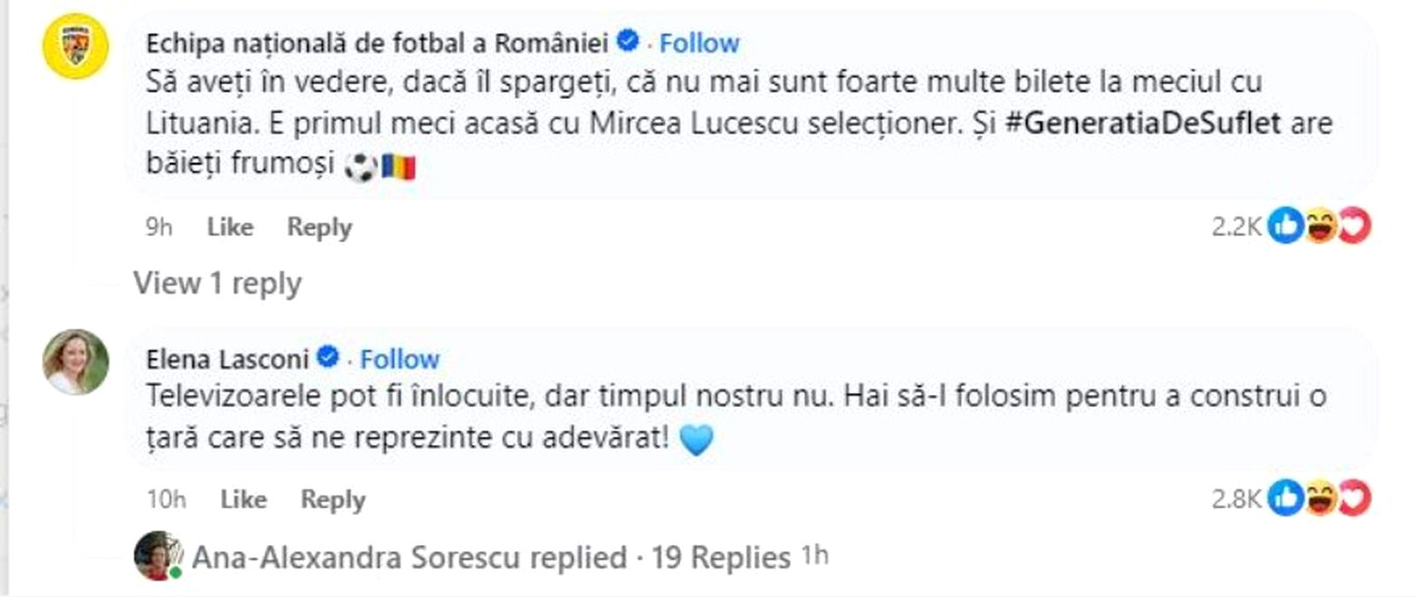This screenshot has width=1417, height=597.
Task: Open Elena Lasconi's profile name link
Action: click(226, 359)
